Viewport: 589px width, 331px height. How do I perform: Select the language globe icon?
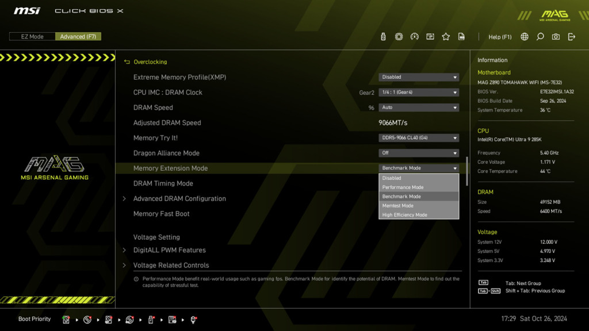(x=524, y=36)
